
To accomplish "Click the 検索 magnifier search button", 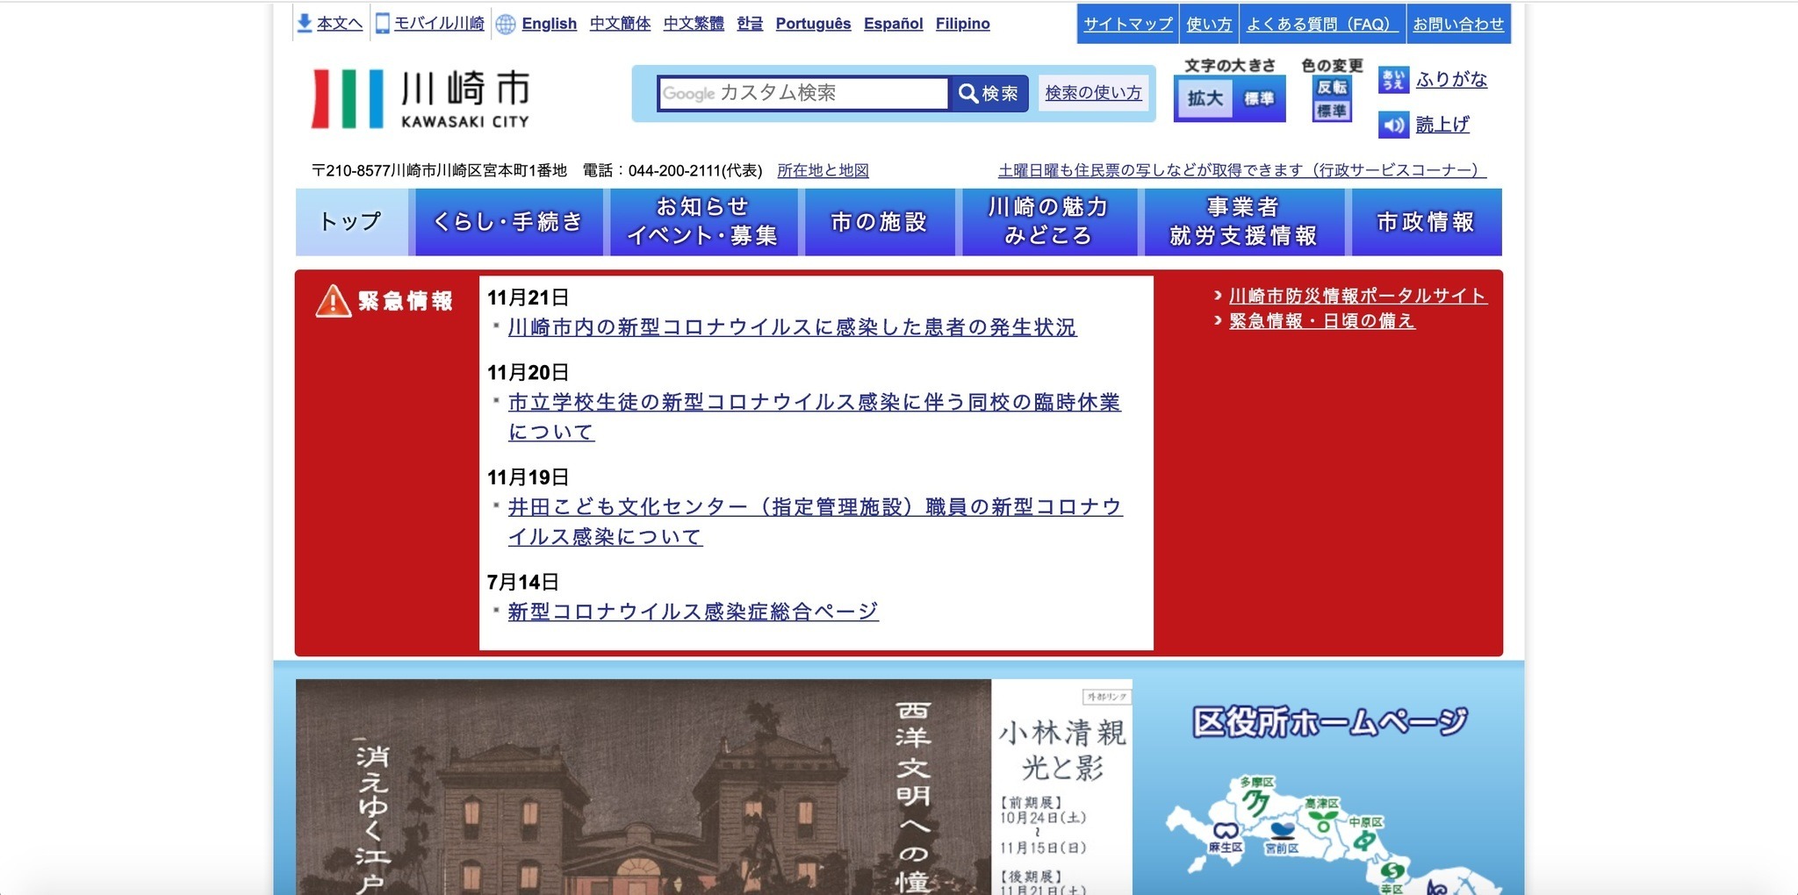I will pyautogui.click(x=989, y=93).
